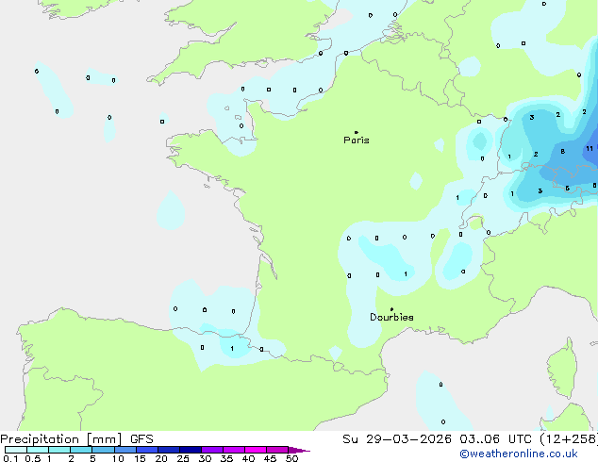
Task: Click the '25' legend scale label
Action: (183, 458)
